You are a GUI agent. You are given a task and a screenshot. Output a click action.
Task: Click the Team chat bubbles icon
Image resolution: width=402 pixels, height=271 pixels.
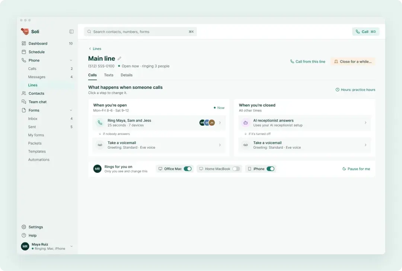pos(24,102)
